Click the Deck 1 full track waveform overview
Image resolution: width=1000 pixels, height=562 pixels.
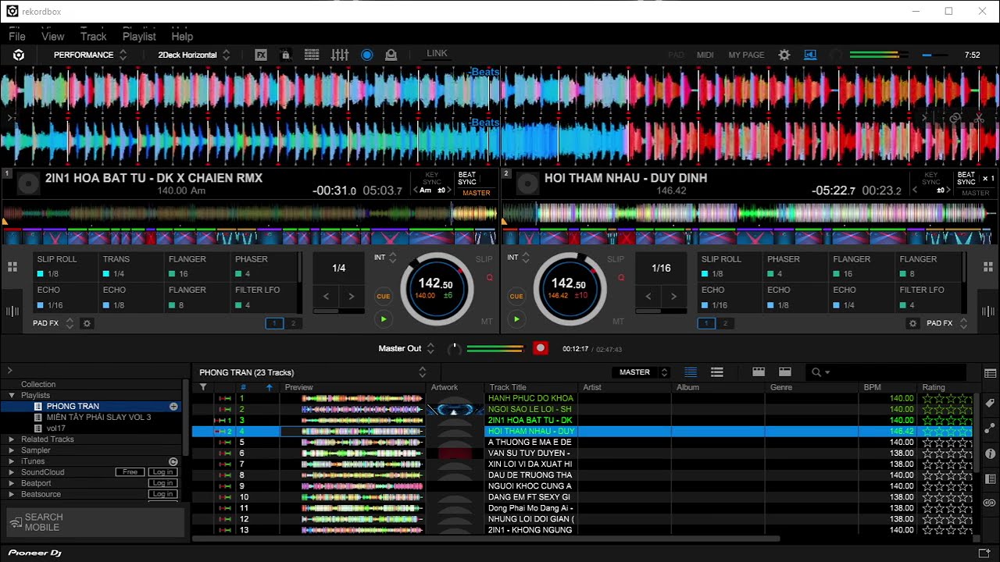(x=250, y=212)
